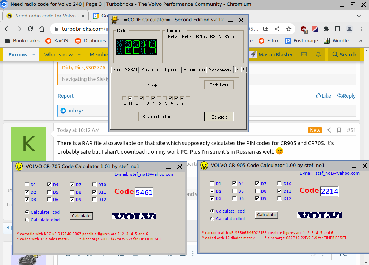Click Calculate in the CR-905 calculator
This screenshot has width=369, height=265.
pyautogui.click(x=266, y=215)
